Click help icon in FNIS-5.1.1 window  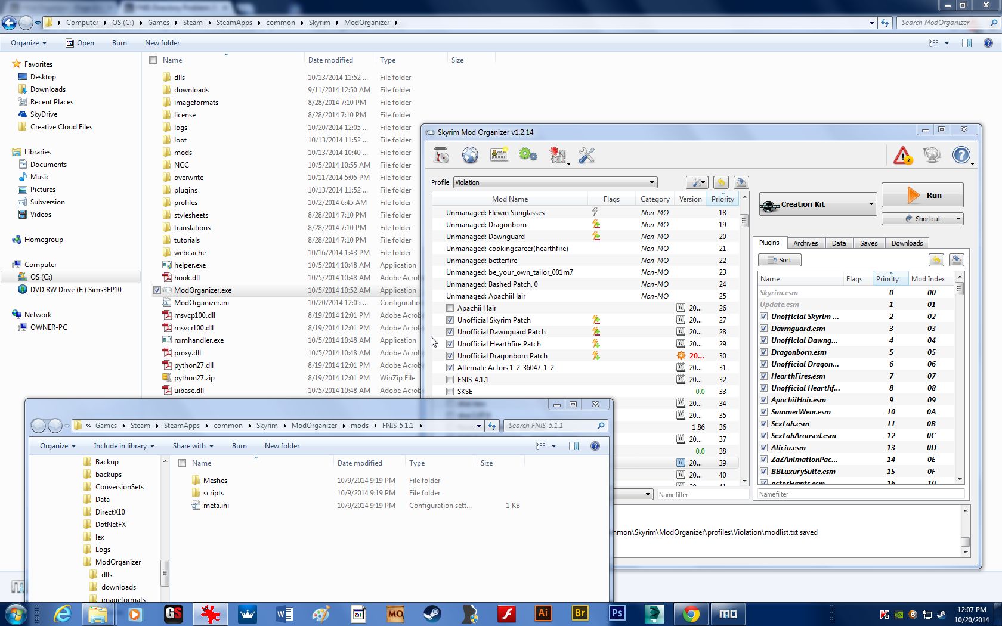(595, 446)
